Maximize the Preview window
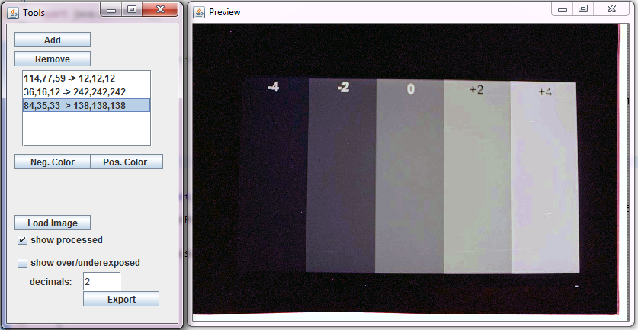Viewport: 638px width, 330px height. [x=583, y=9]
